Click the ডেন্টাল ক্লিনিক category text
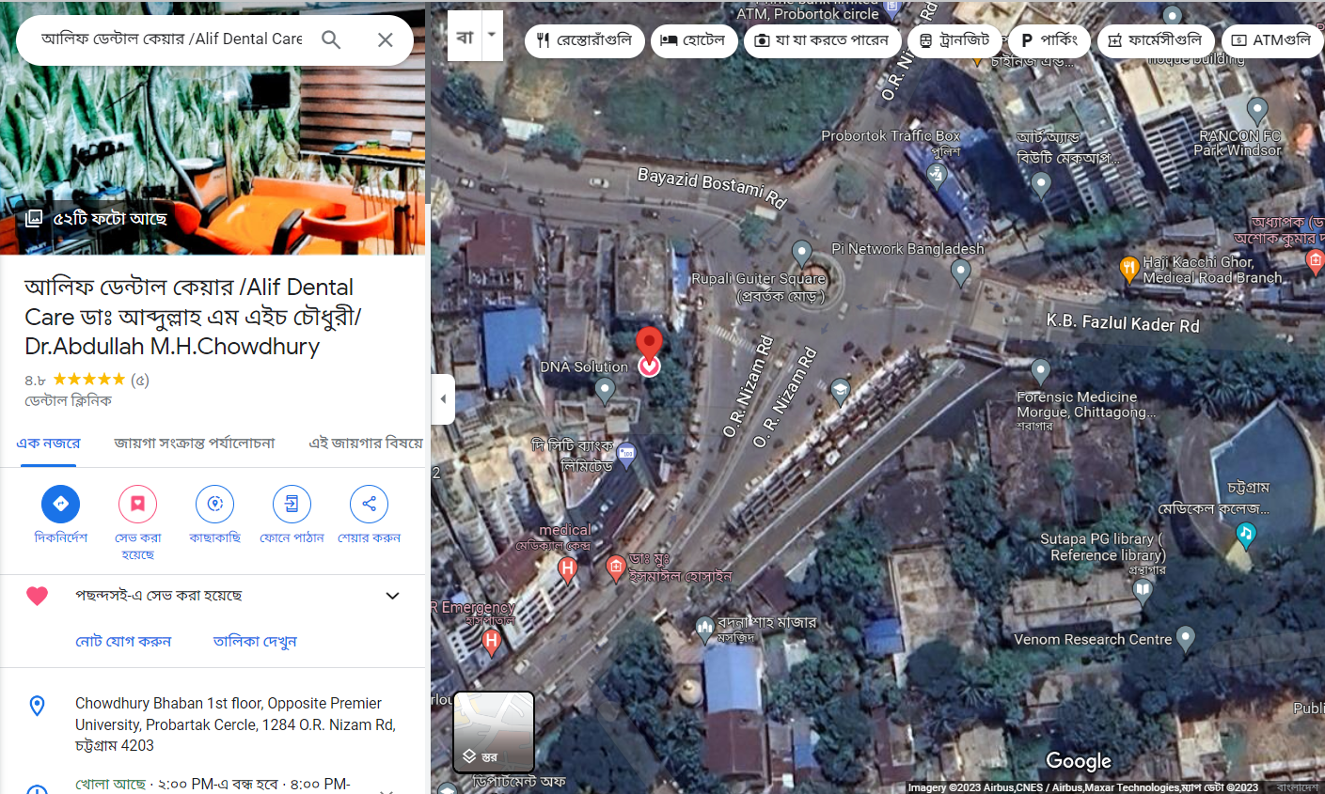Screen dimensions: 1325x794 (x=68, y=401)
